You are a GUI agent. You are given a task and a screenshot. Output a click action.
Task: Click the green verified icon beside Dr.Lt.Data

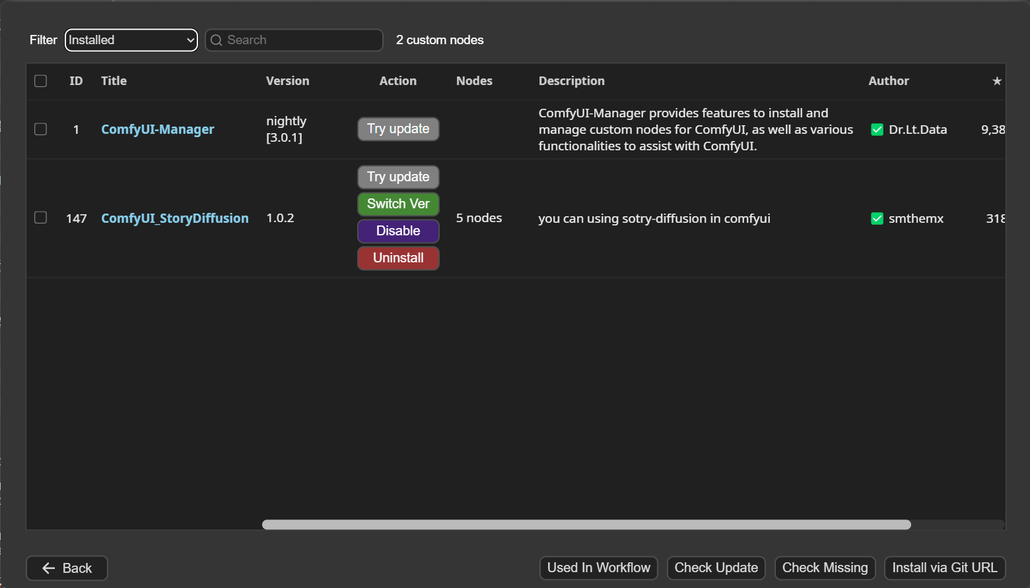[877, 130]
